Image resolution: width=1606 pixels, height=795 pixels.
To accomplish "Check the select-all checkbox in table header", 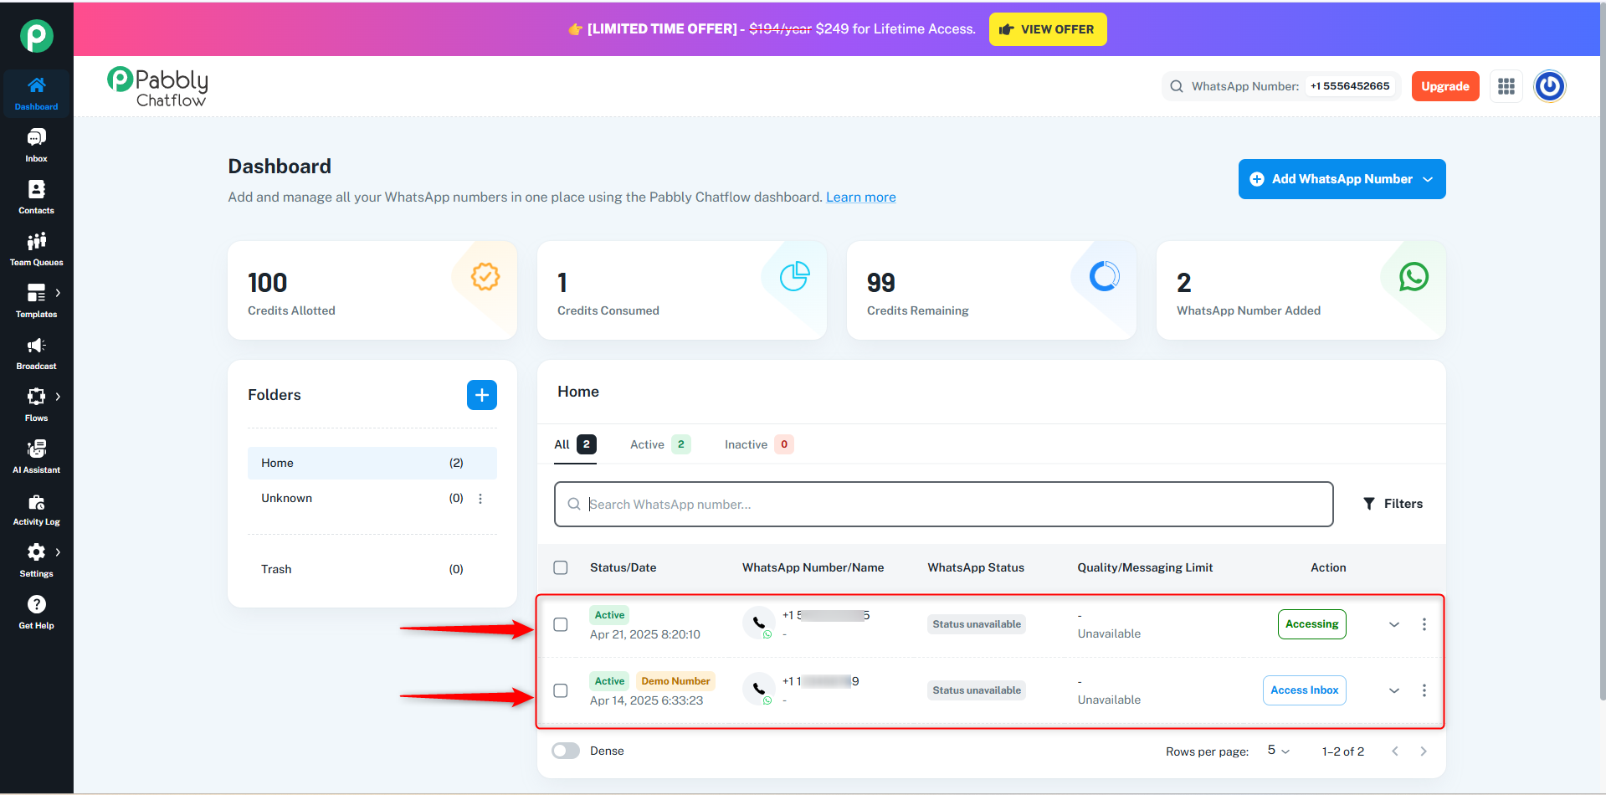I will (561, 567).
